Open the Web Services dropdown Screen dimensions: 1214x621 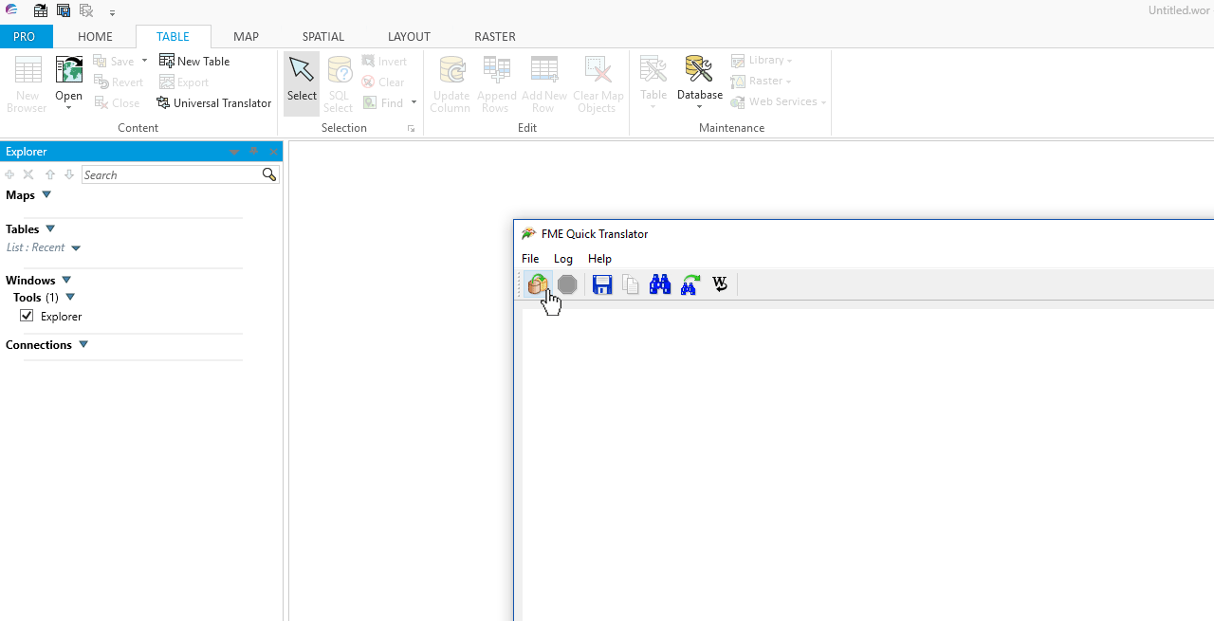click(779, 102)
